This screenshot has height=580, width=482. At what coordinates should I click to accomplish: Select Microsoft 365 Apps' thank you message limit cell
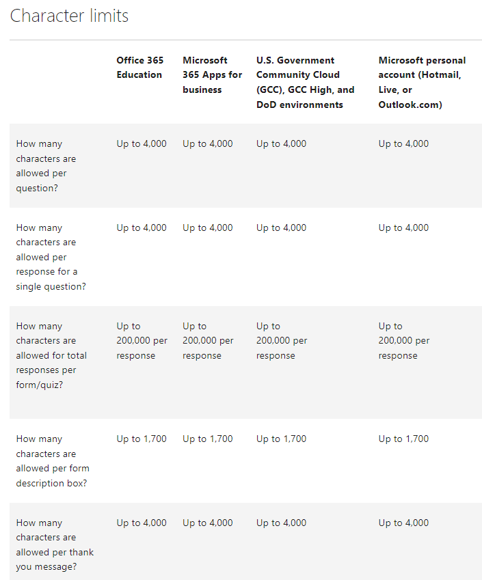point(208,523)
